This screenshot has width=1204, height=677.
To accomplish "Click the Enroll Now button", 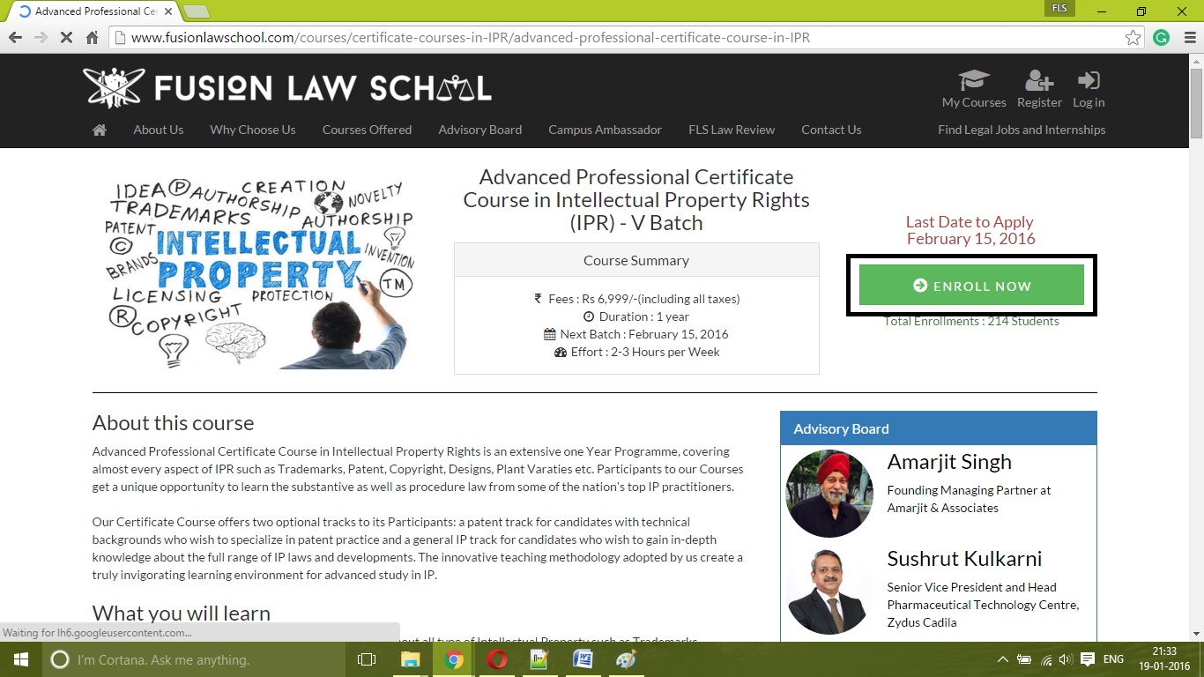I will click(971, 286).
